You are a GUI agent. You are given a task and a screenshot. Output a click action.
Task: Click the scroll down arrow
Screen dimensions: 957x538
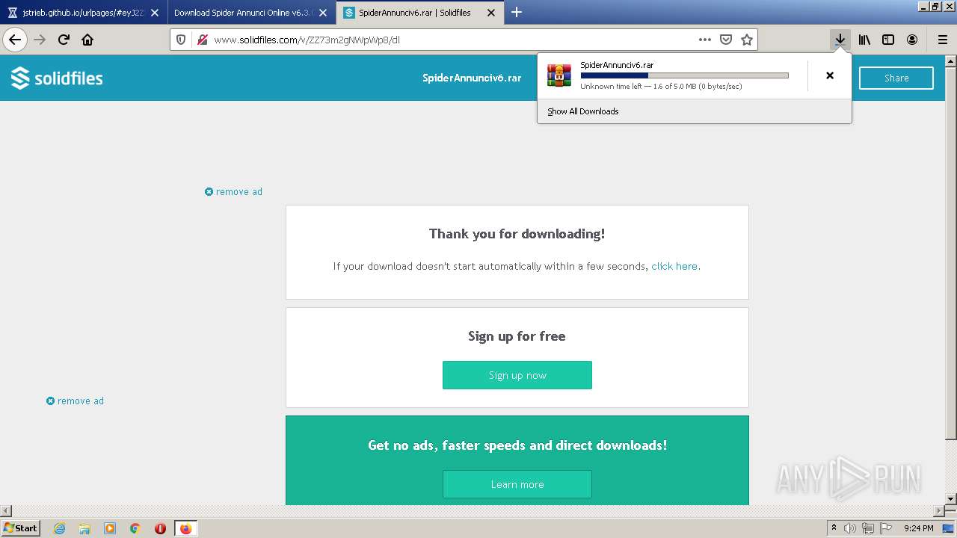(951, 498)
